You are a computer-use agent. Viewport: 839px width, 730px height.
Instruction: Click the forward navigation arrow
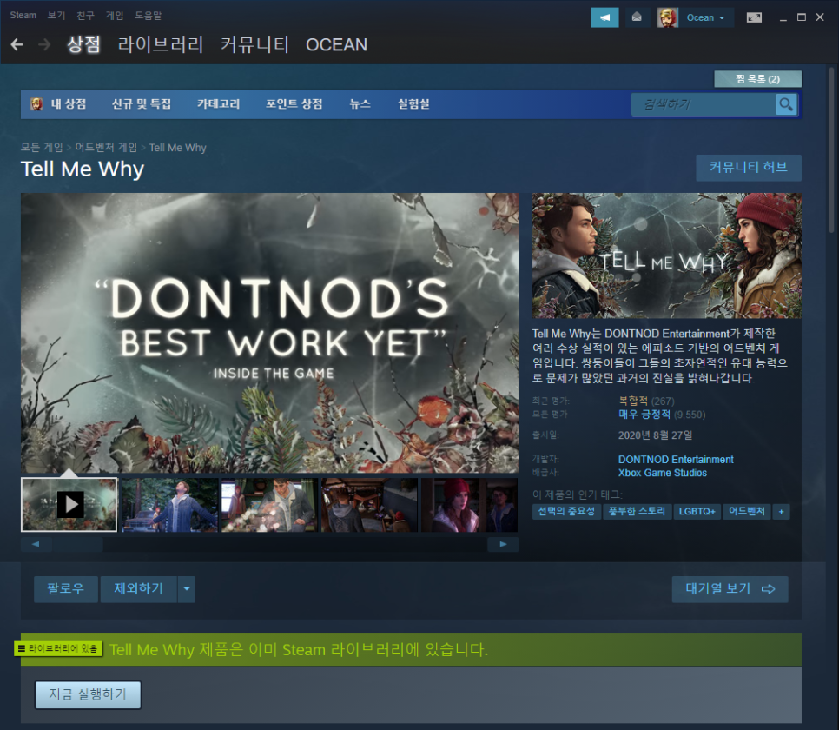(x=44, y=45)
